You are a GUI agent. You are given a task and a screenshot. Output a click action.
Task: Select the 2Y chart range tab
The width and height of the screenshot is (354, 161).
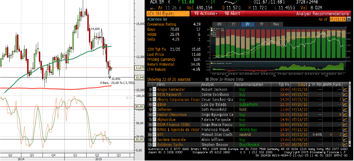pyautogui.click(x=248, y=24)
